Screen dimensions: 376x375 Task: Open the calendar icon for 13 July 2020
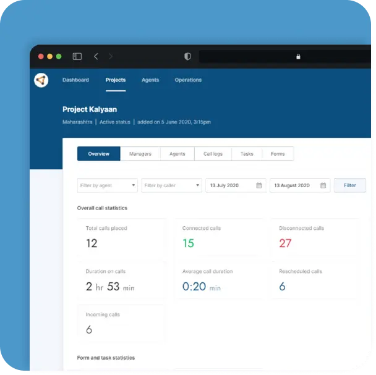(x=258, y=185)
